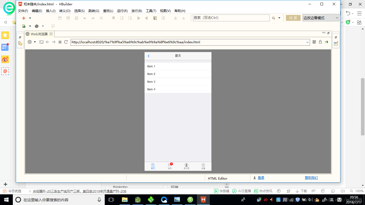This screenshot has height=205, width=365.
Task: Click the Save All icon
Action: [68, 18]
